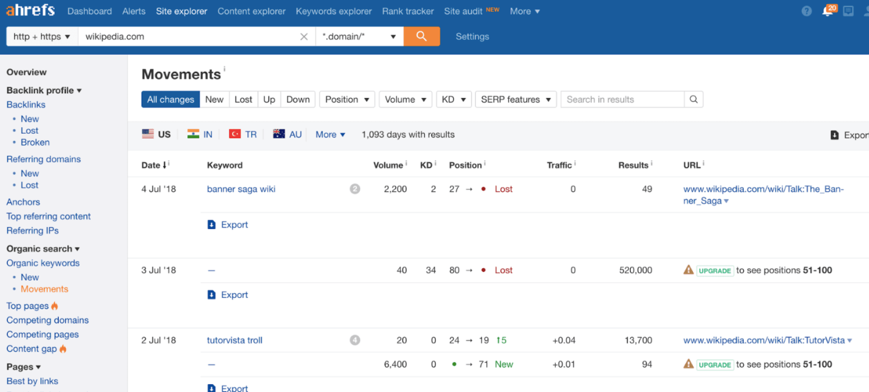Click Export under the 4 Jul '18 row
The width and height of the screenshot is (869, 392).
pyautogui.click(x=228, y=224)
